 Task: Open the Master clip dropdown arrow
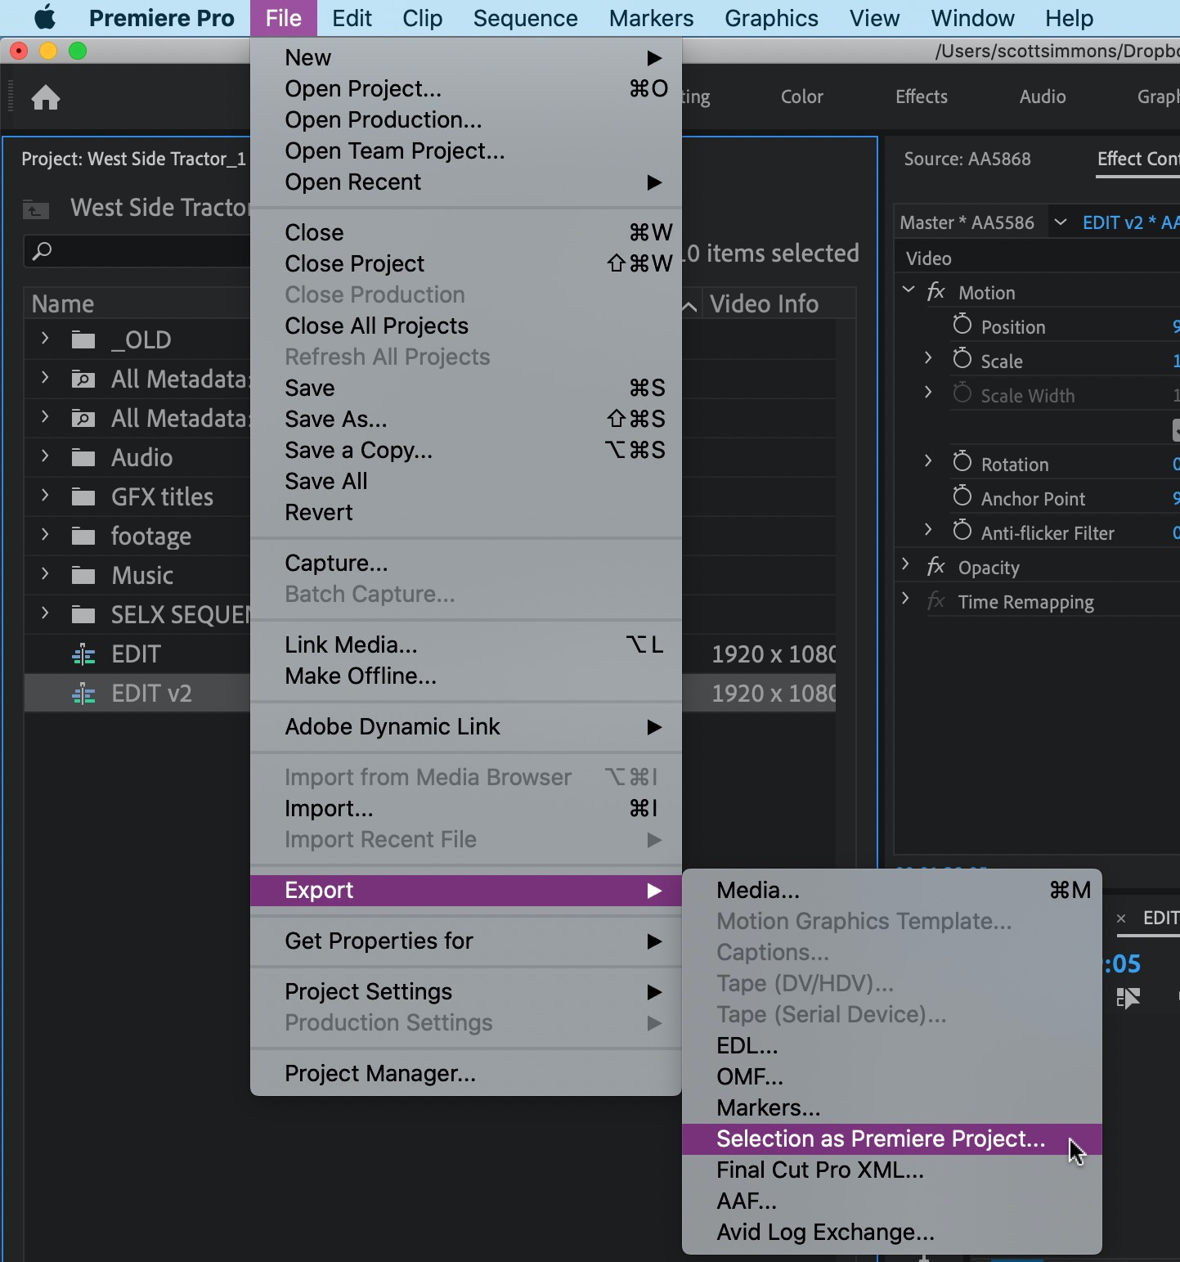(x=1061, y=222)
